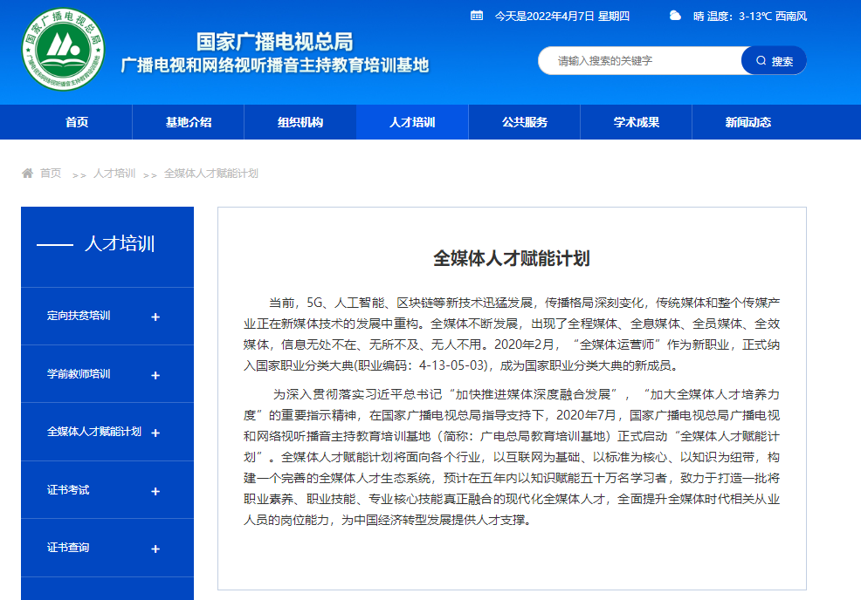The width and height of the screenshot is (861, 600).
Task: Select 公共服务 in the navigation bar
Action: pos(525,122)
